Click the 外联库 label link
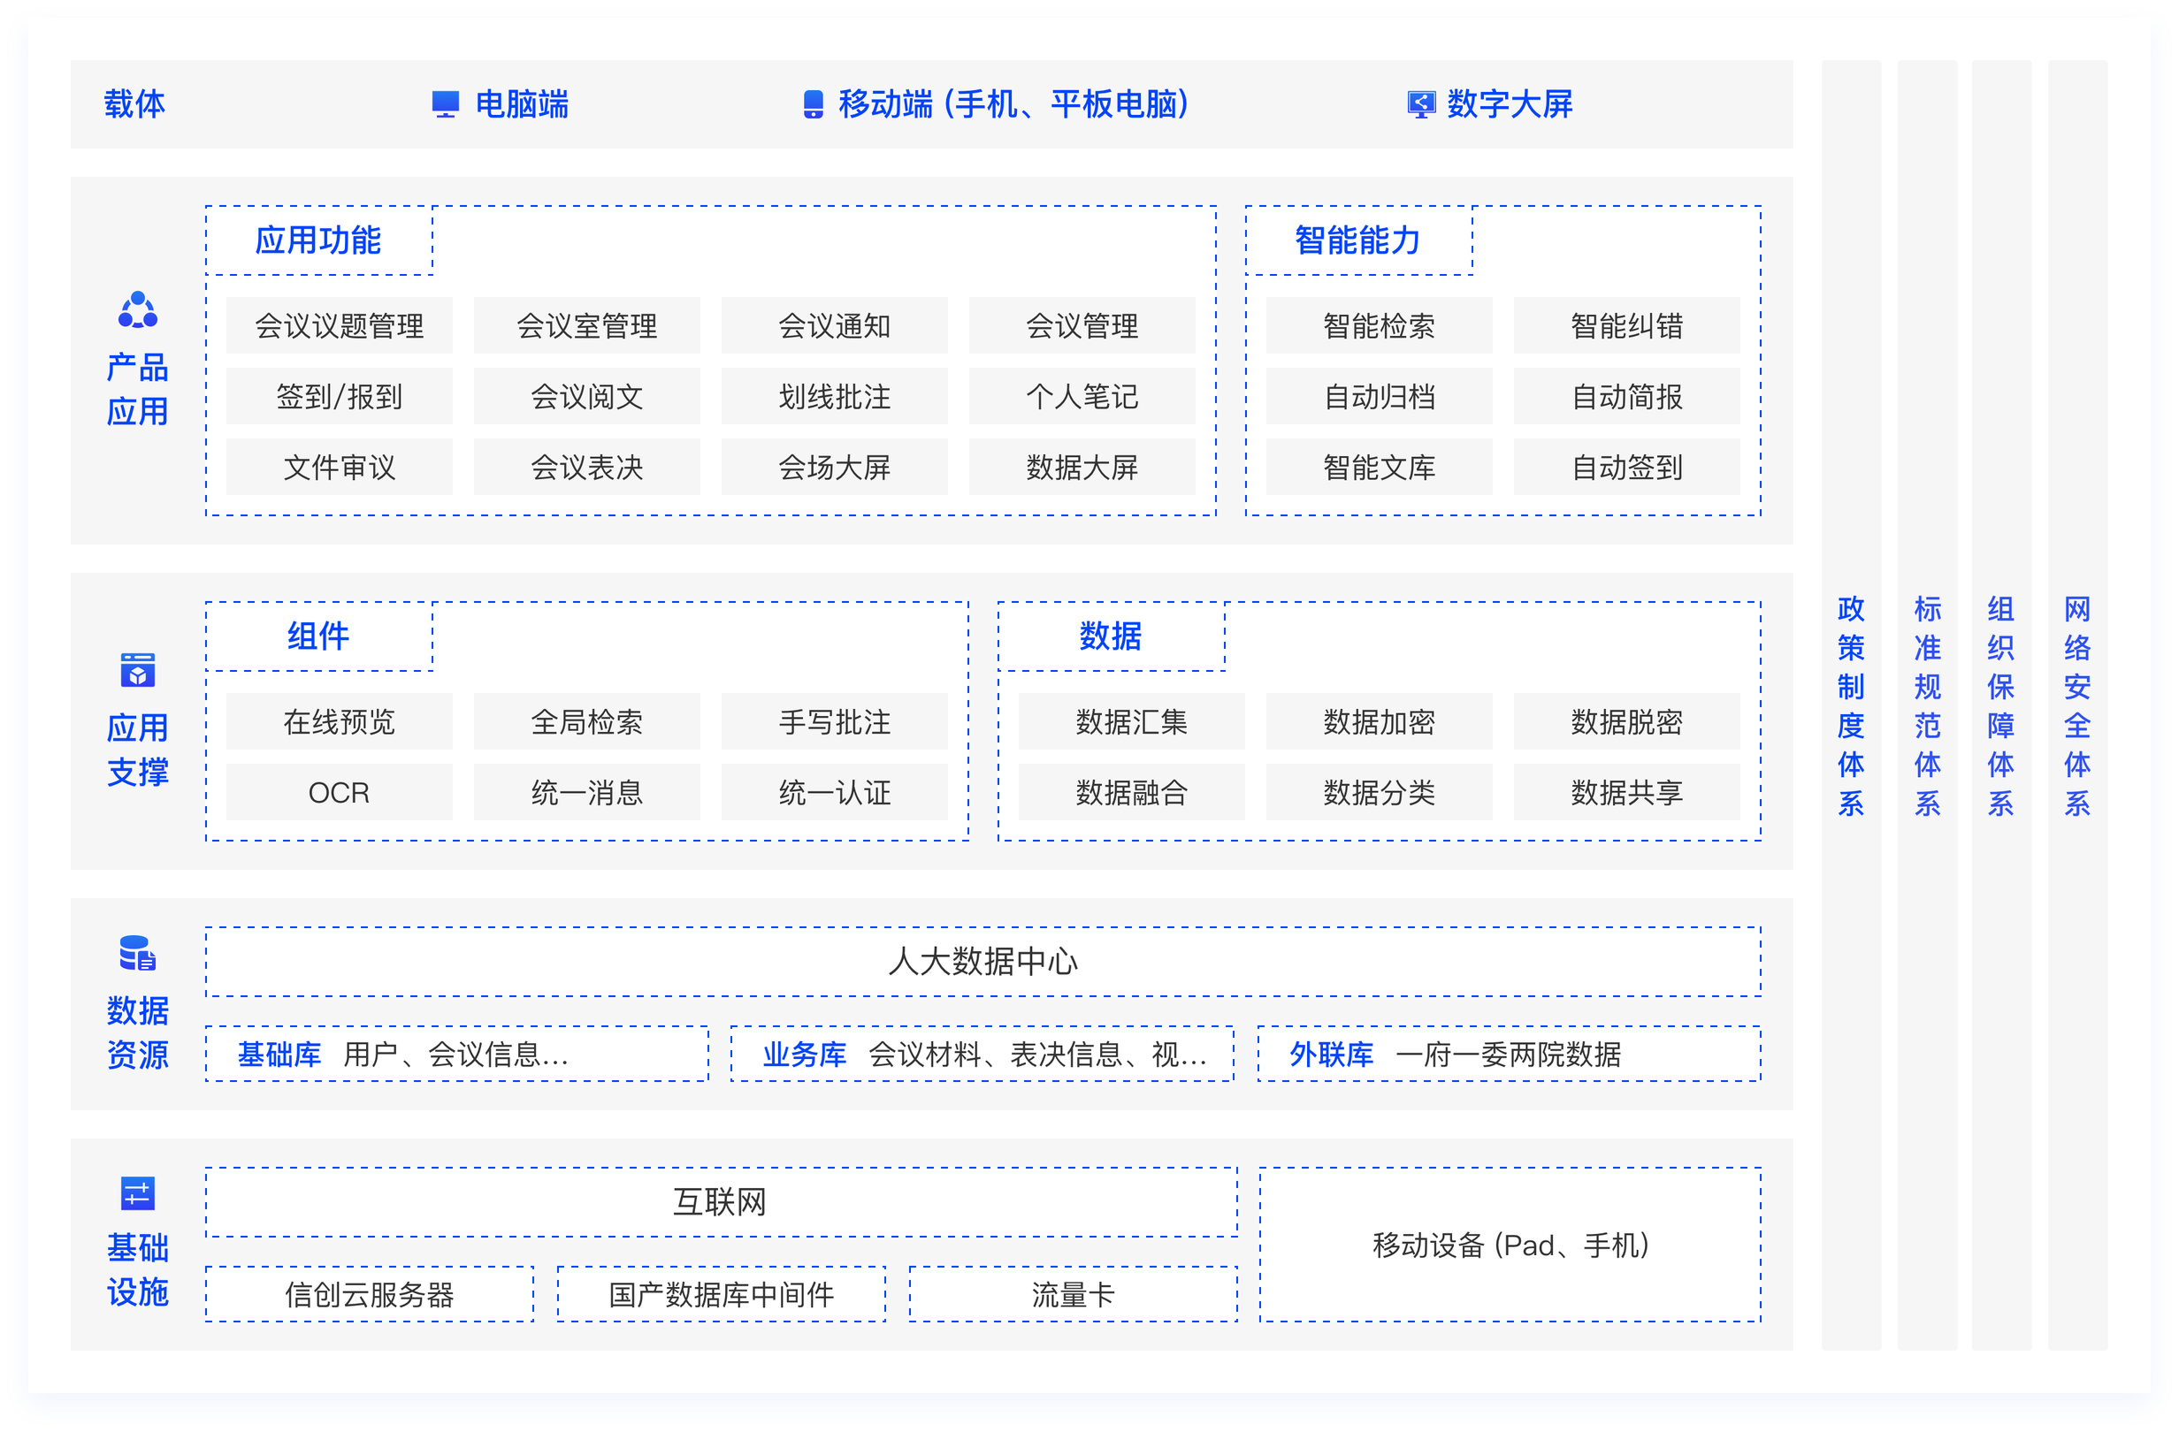Viewport: 2179px width, 1432px height. click(1331, 1054)
